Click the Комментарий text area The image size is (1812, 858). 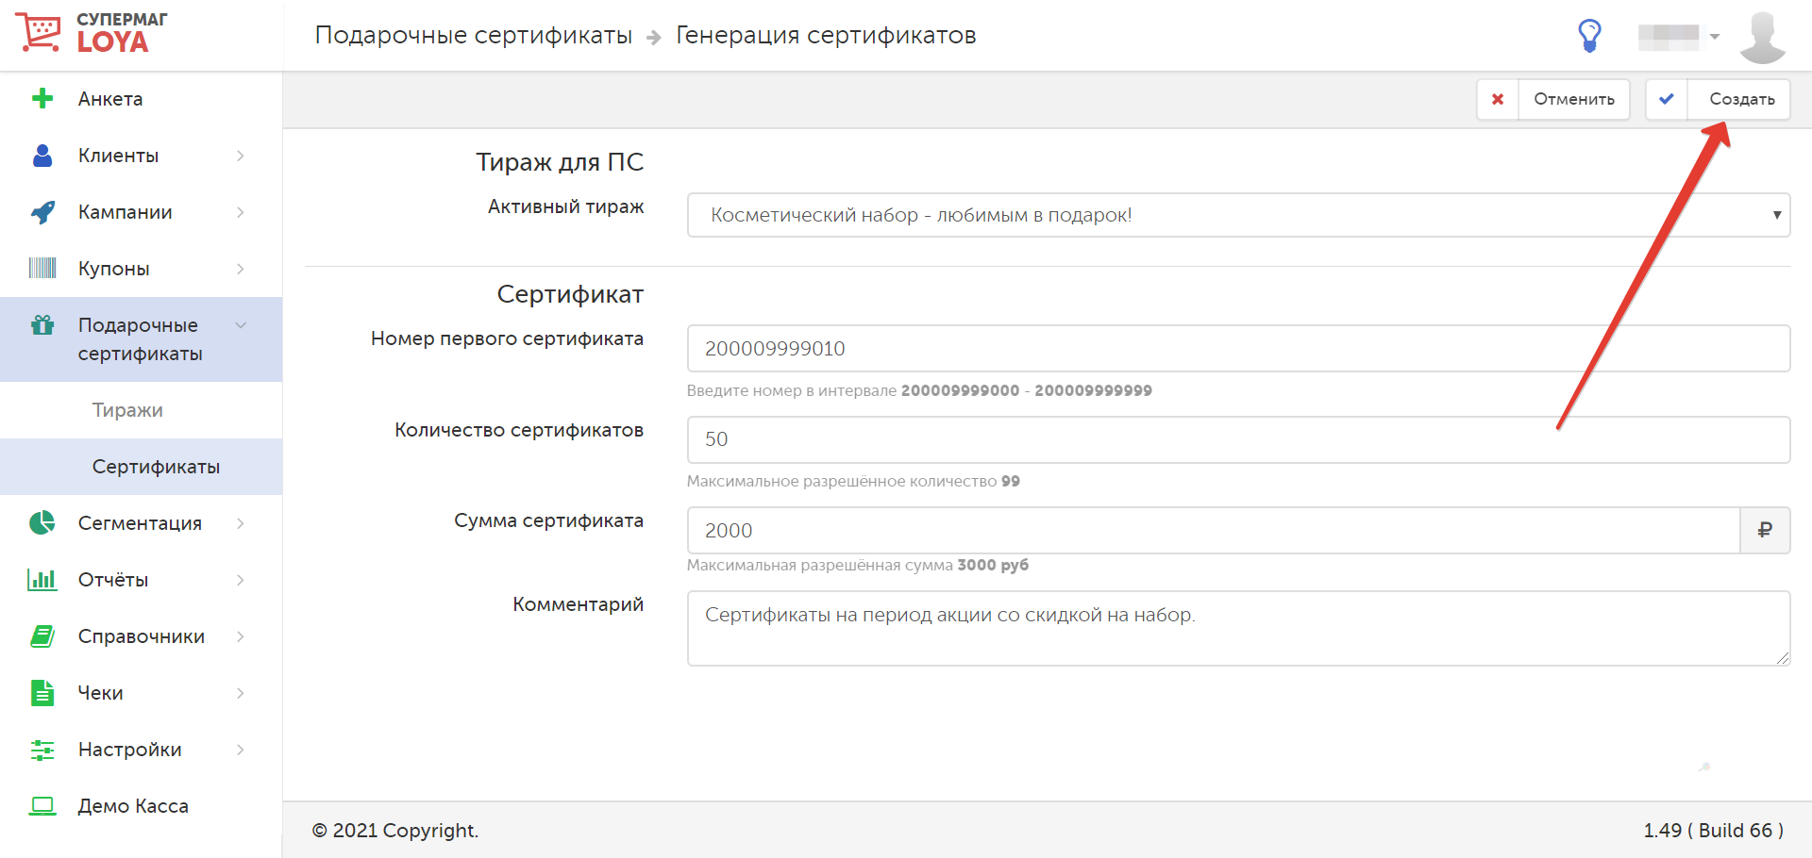pyautogui.click(x=1237, y=628)
